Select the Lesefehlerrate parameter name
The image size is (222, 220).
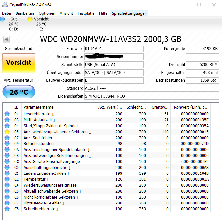click(37, 114)
